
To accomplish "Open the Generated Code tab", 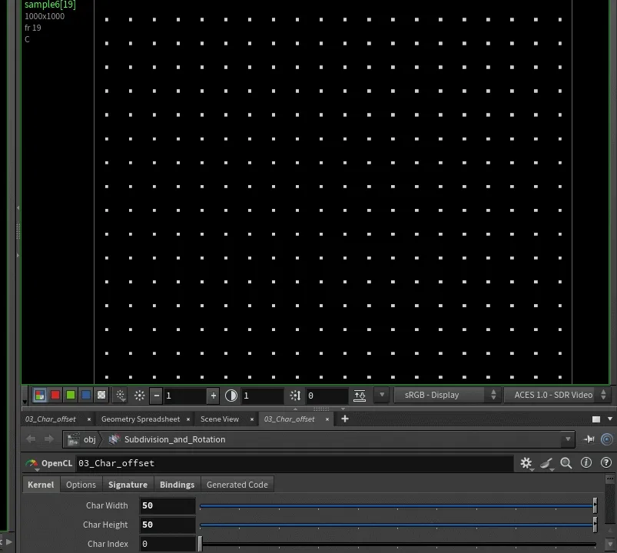I will coord(237,485).
